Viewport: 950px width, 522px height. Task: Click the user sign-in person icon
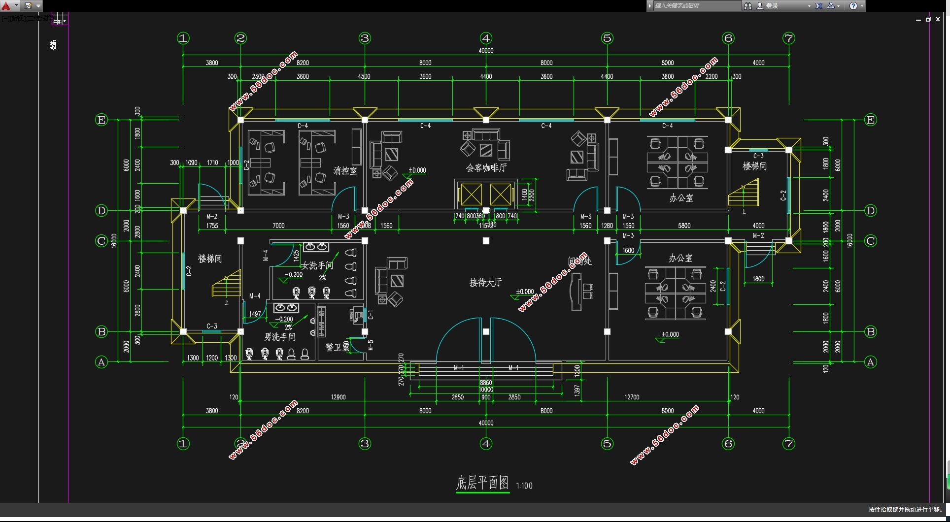coord(760,6)
